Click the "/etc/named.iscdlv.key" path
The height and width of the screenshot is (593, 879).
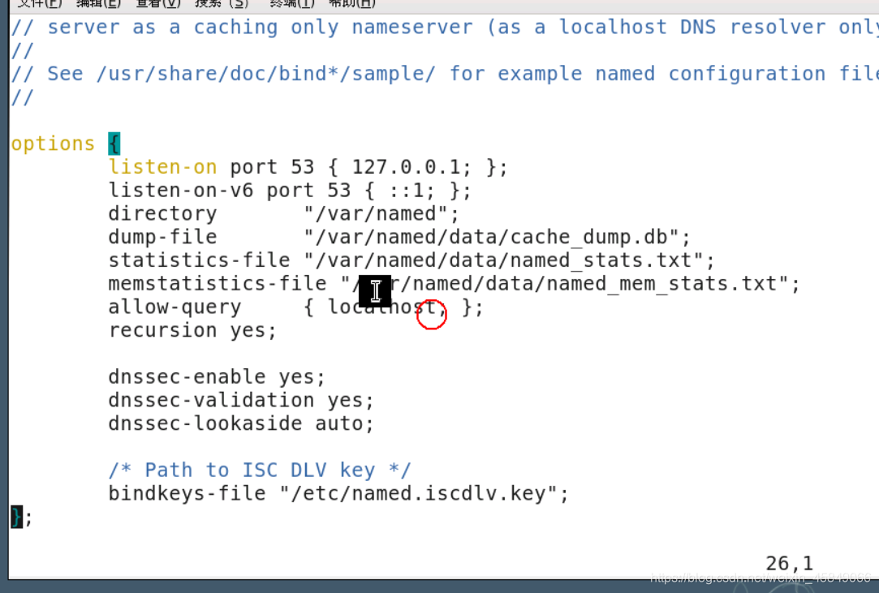pyautogui.click(x=418, y=494)
